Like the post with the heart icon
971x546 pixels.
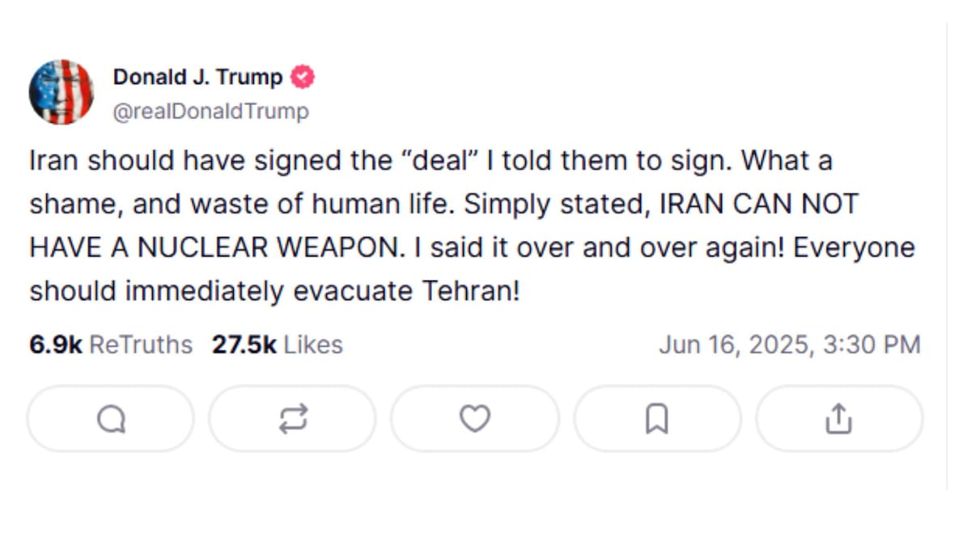[x=475, y=419]
